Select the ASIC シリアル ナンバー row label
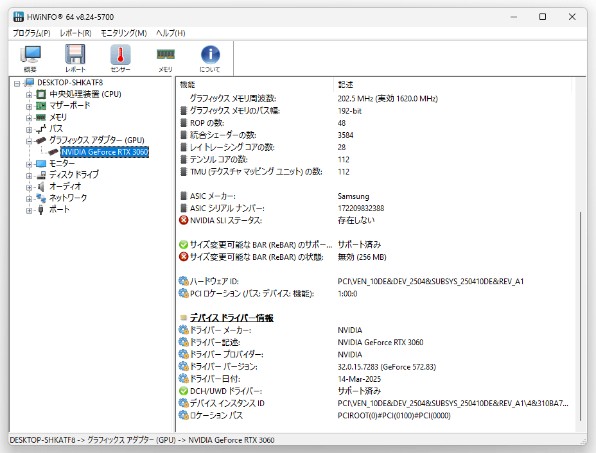This screenshot has height=453, width=596. pyautogui.click(x=227, y=208)
